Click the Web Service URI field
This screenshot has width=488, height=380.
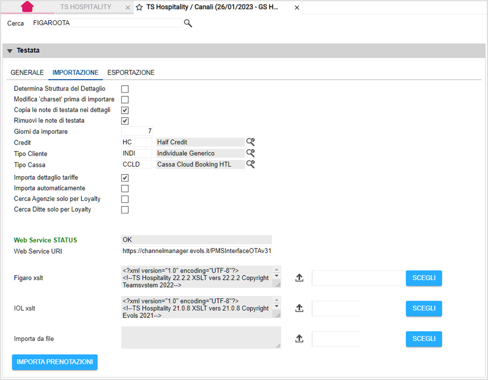[x=197, y=251]
